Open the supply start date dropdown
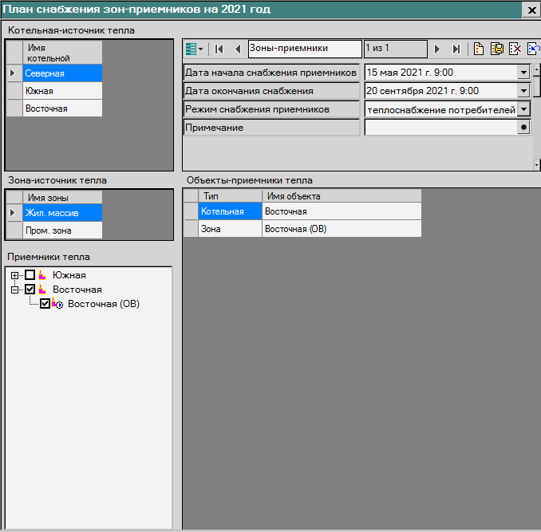Image resolution: width=541 pixels, height=532 pixels. [x=523, y=73]
